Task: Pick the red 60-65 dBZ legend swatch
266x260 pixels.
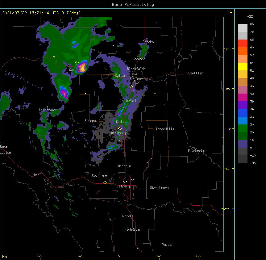Action: tap(243, 44)
